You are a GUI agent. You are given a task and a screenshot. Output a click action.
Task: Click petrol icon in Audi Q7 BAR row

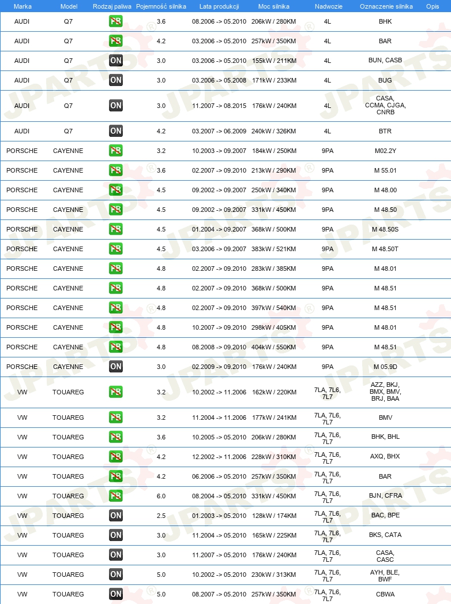point(116,41)
